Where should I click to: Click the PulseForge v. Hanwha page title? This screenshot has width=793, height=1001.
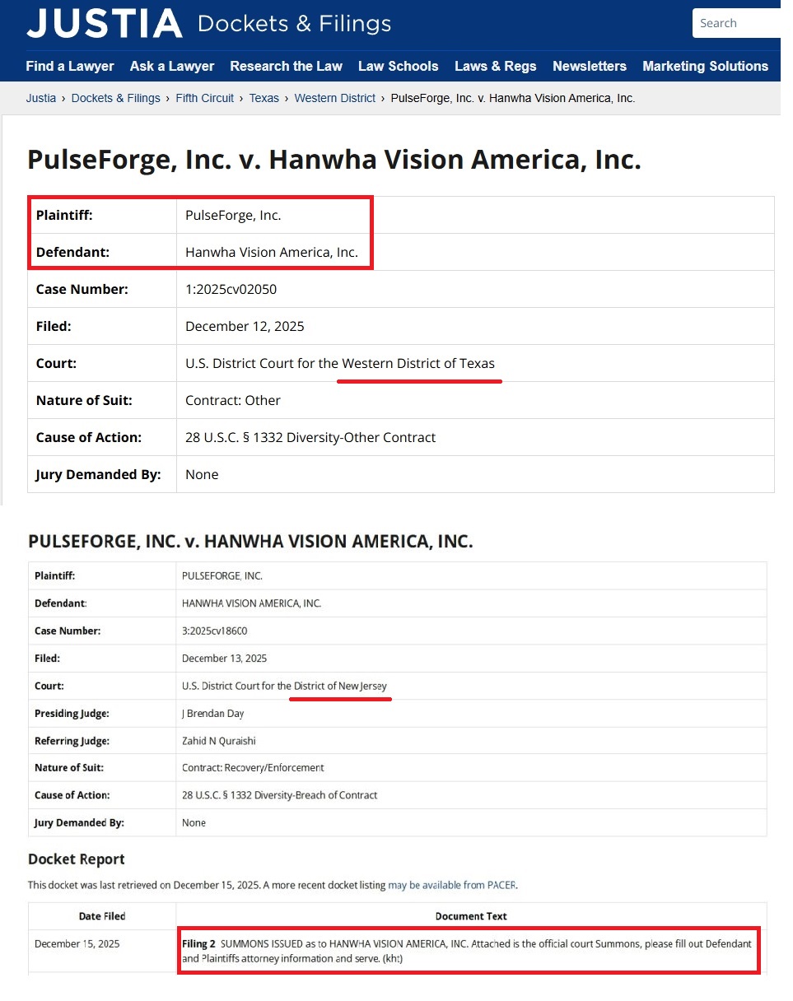(x=334, y=160)
